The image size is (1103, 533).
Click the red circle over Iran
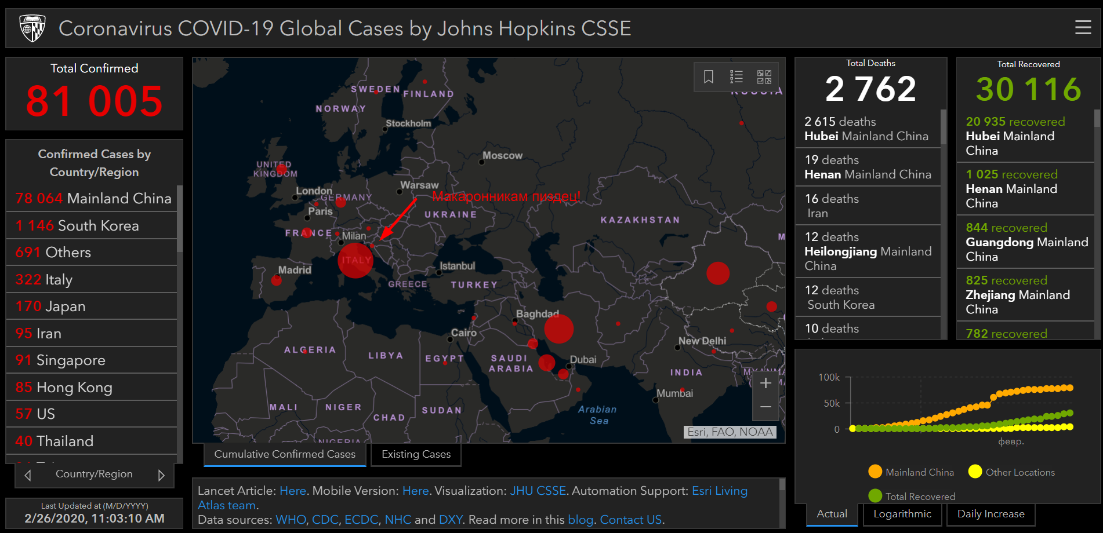[x=558, y=328]
